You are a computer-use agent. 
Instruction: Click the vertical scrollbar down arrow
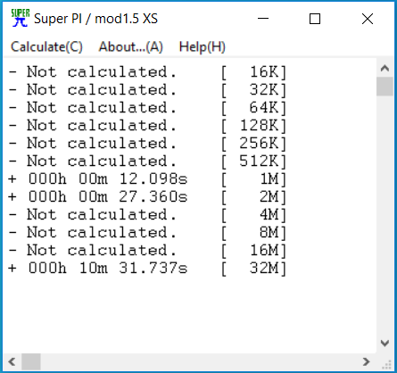click(385, 343)
